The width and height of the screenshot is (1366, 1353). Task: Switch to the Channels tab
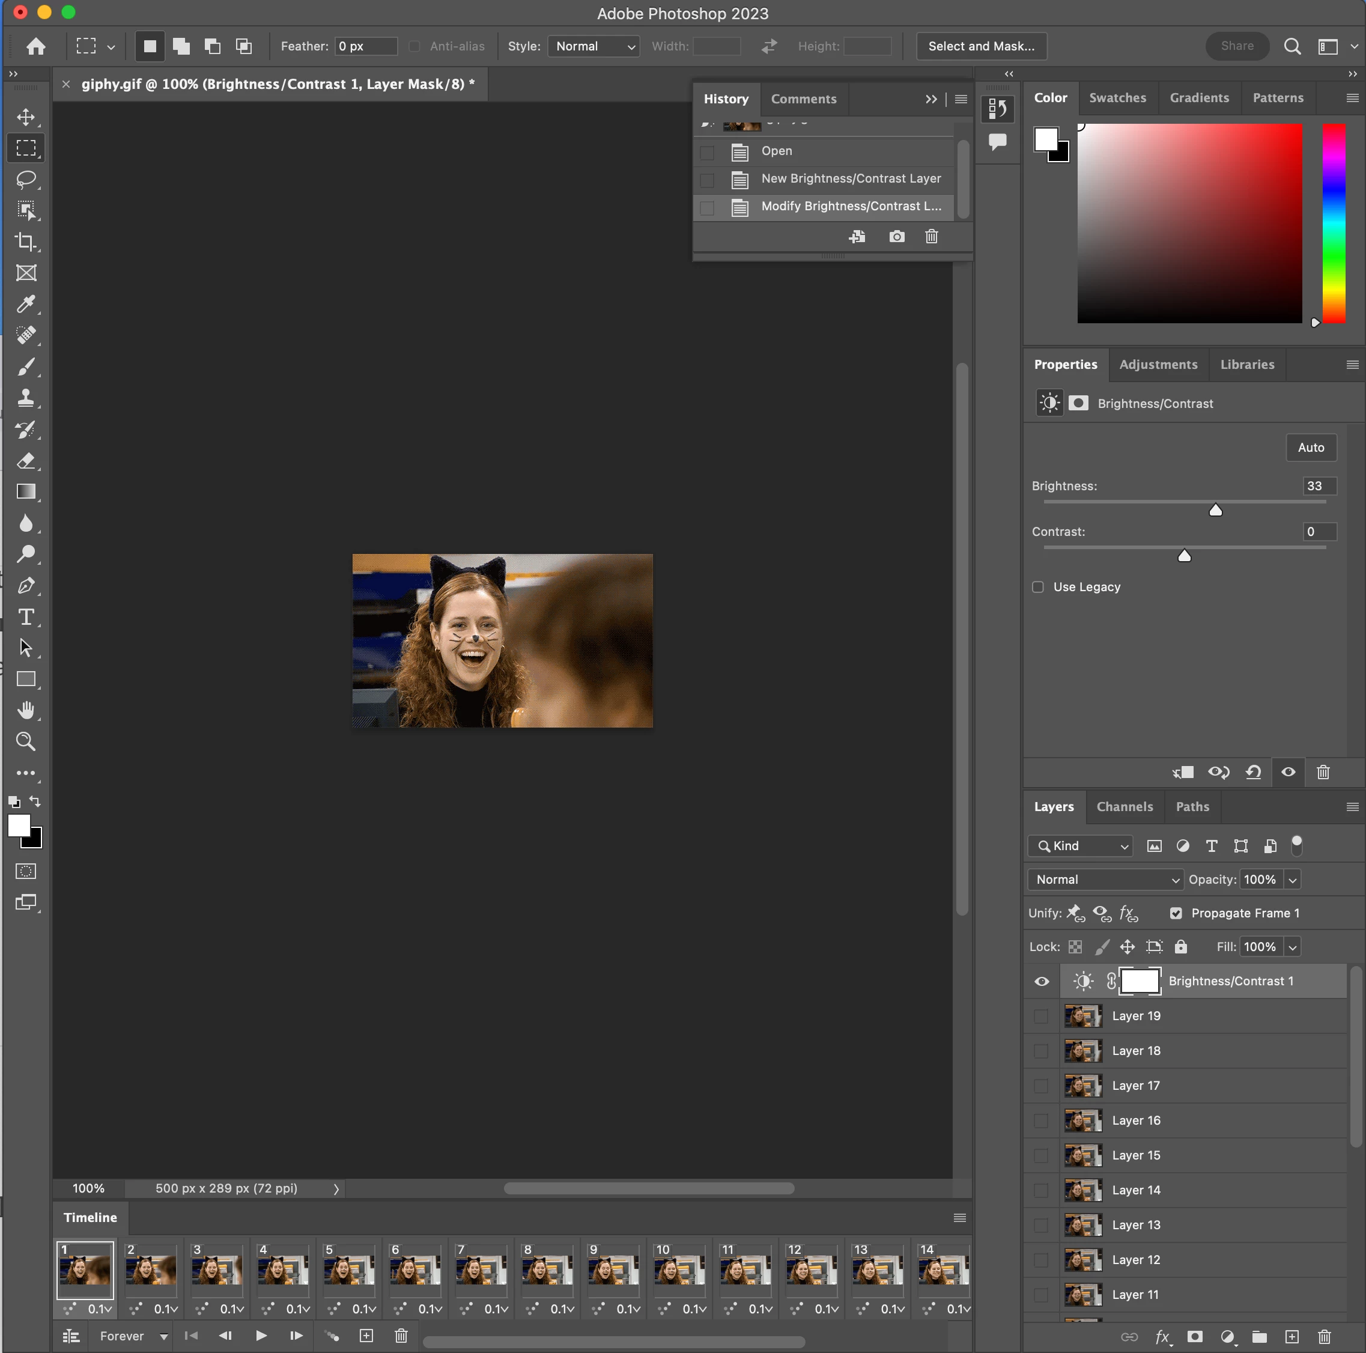click(1124, 806)
